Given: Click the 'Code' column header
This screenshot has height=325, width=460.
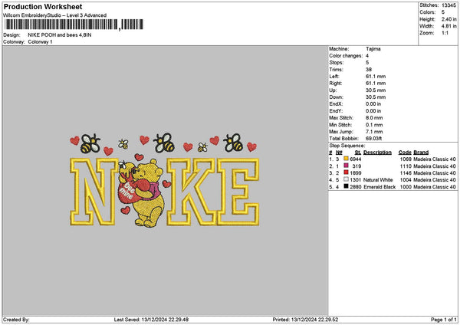Looking at the screenshot, I should click(x=405, y=153).
